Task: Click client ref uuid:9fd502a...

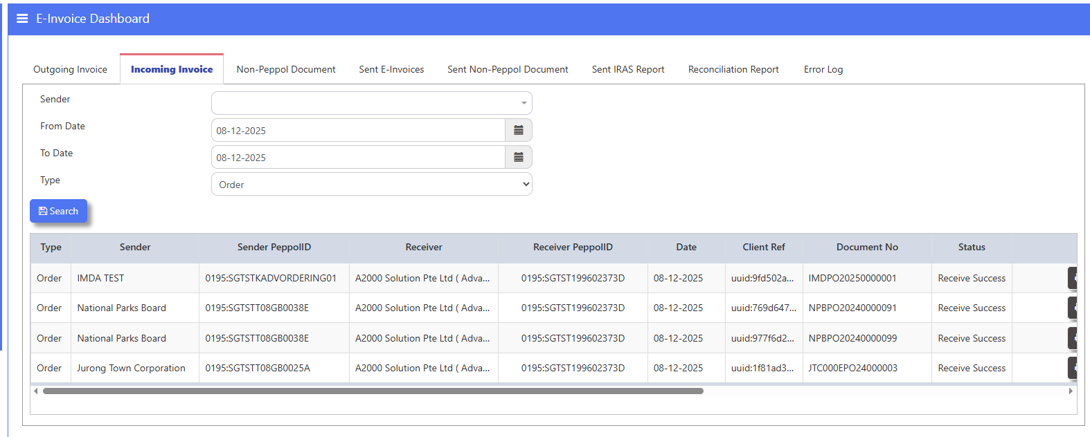Action: point(762,278)
